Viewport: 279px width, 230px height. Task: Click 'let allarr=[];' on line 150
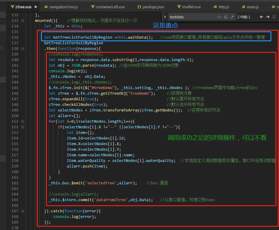(x=64, y=116)
